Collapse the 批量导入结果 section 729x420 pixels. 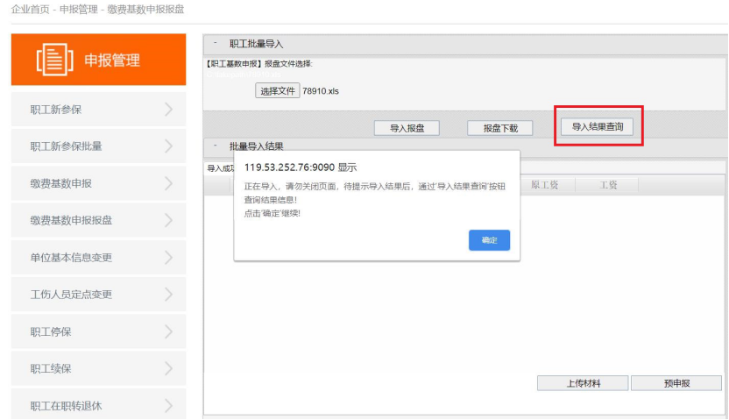(216, 146)
